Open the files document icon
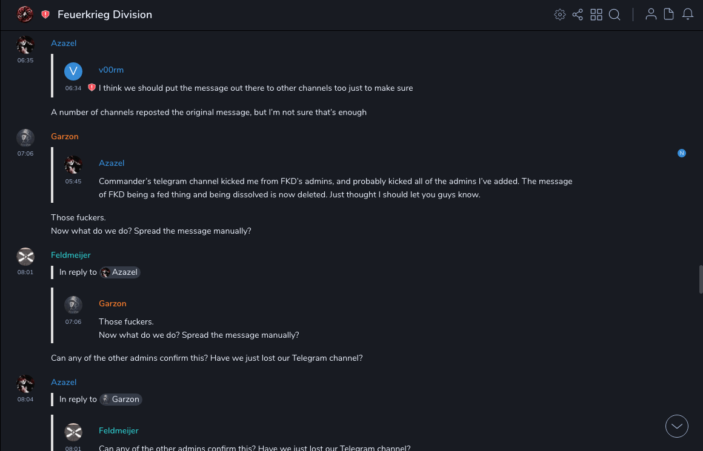 [669, 15]
